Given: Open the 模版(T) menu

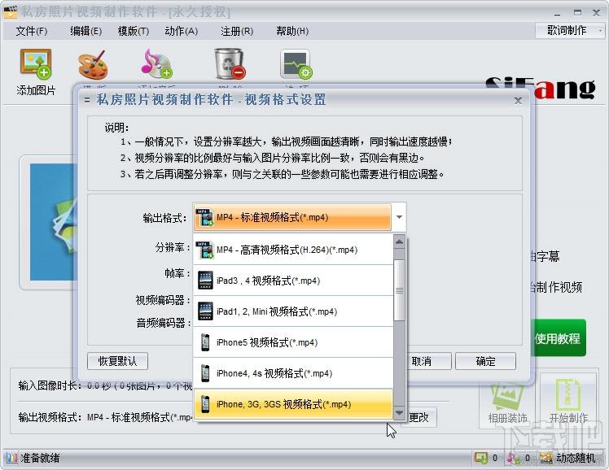Looking at the screenshot, I should 134,31.
